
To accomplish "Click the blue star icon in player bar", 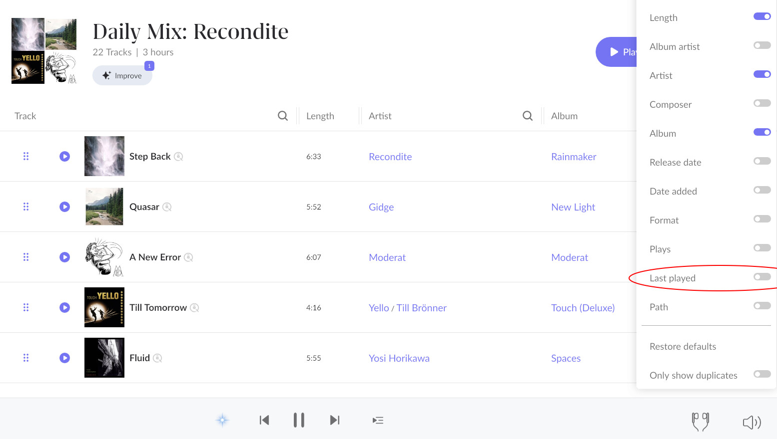I will tap(222, 420).
